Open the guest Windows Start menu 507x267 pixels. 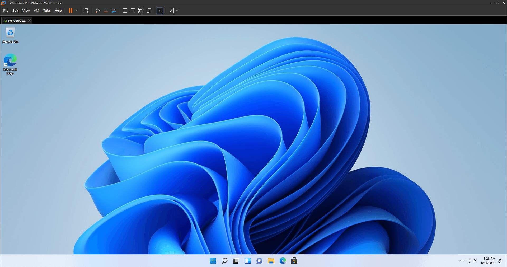213,261
